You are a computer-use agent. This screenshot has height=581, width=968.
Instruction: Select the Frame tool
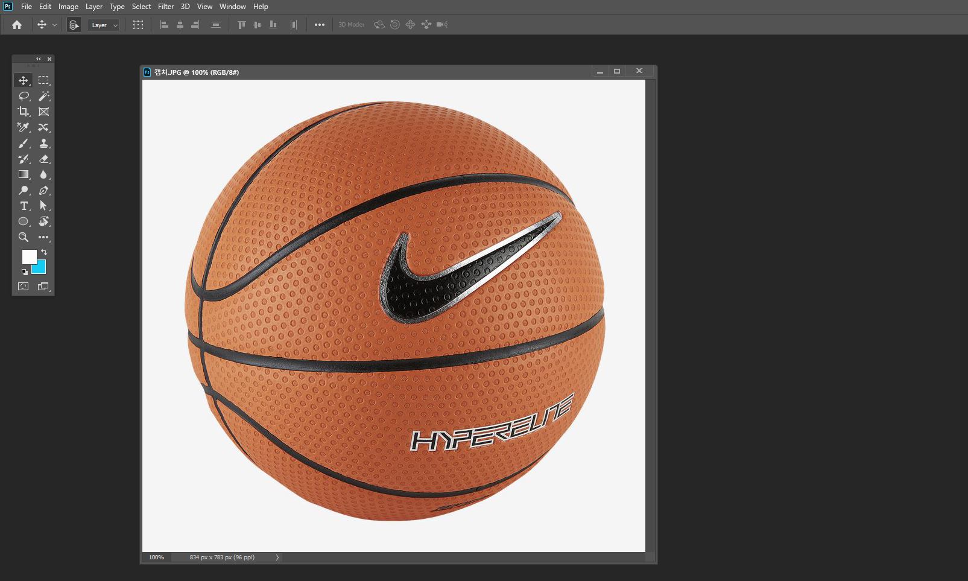pyautogui.click(x=43, y=112)
